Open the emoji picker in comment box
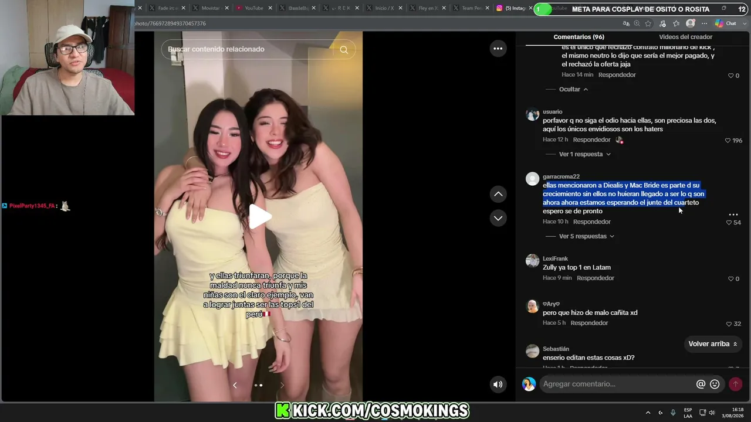751x422 pixels. click(x=715, y=384)
